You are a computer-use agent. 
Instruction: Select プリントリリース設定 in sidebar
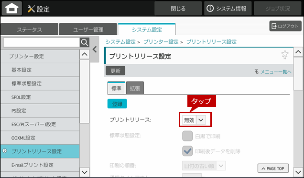point(40,151)
